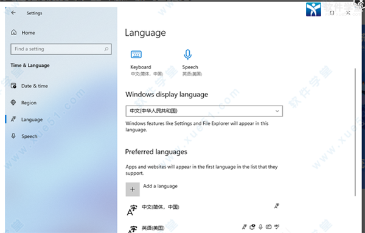
Task: Click the search magnifier icon
Action: (x=106, y=49)
